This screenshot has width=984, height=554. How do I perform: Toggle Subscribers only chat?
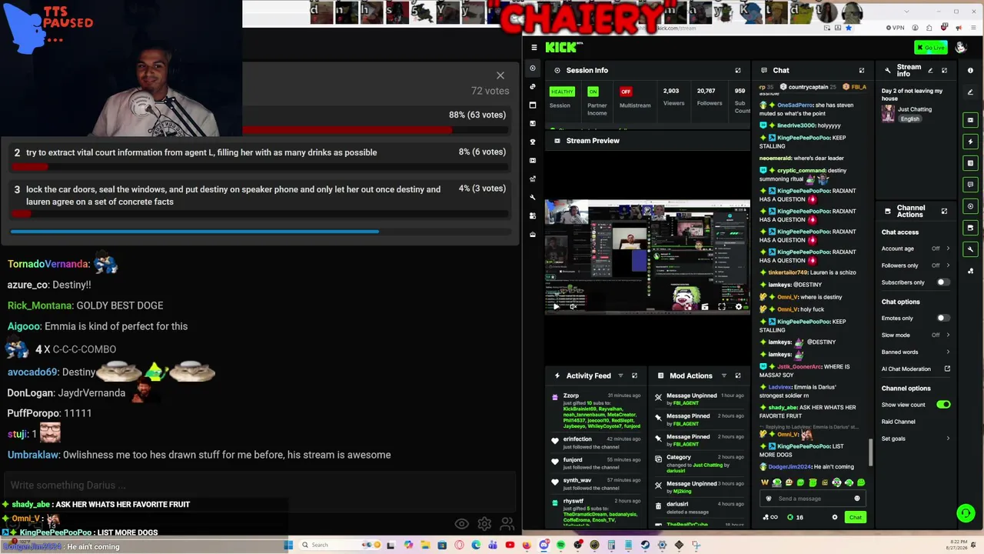point(942,282)
